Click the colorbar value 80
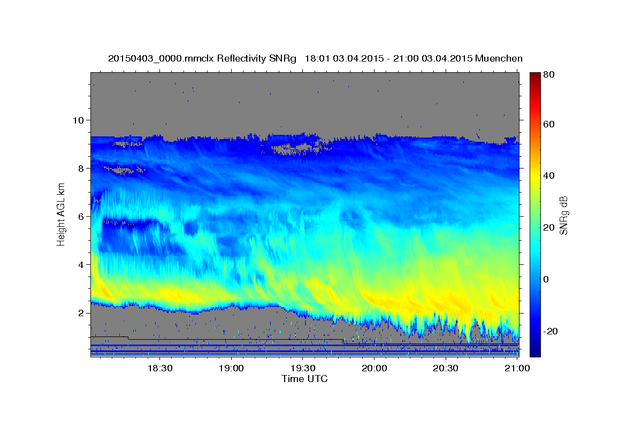642x428 pixels. pos(548,74)
